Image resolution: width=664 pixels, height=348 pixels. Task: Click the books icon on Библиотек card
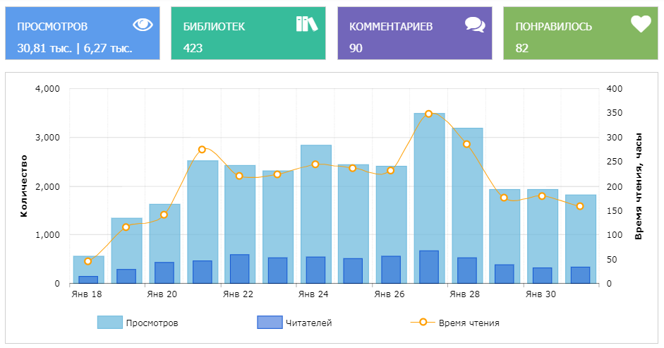(x=307, y=24)
